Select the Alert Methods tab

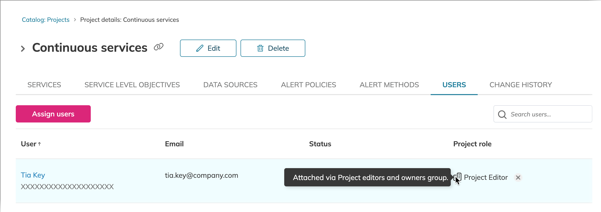389,85
